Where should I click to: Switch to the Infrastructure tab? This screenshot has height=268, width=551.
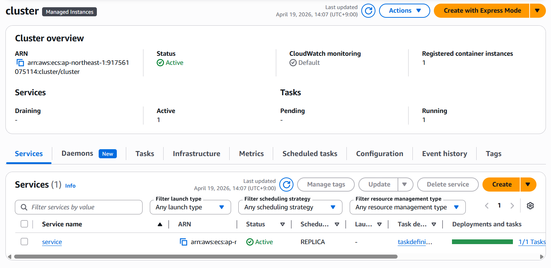[x=196, y=154]
